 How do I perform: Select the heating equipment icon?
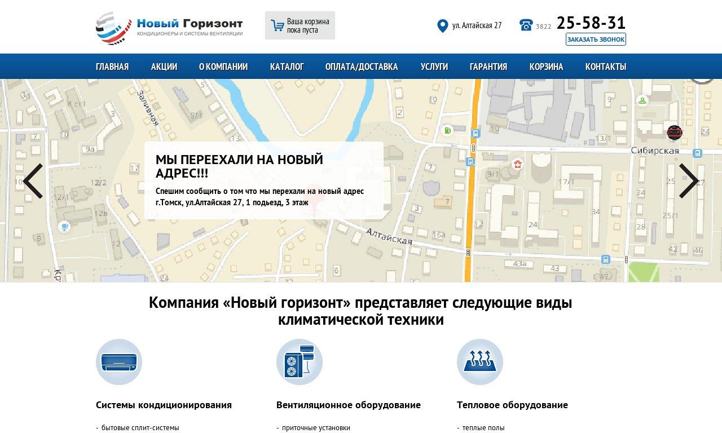(x=480, y=362)
